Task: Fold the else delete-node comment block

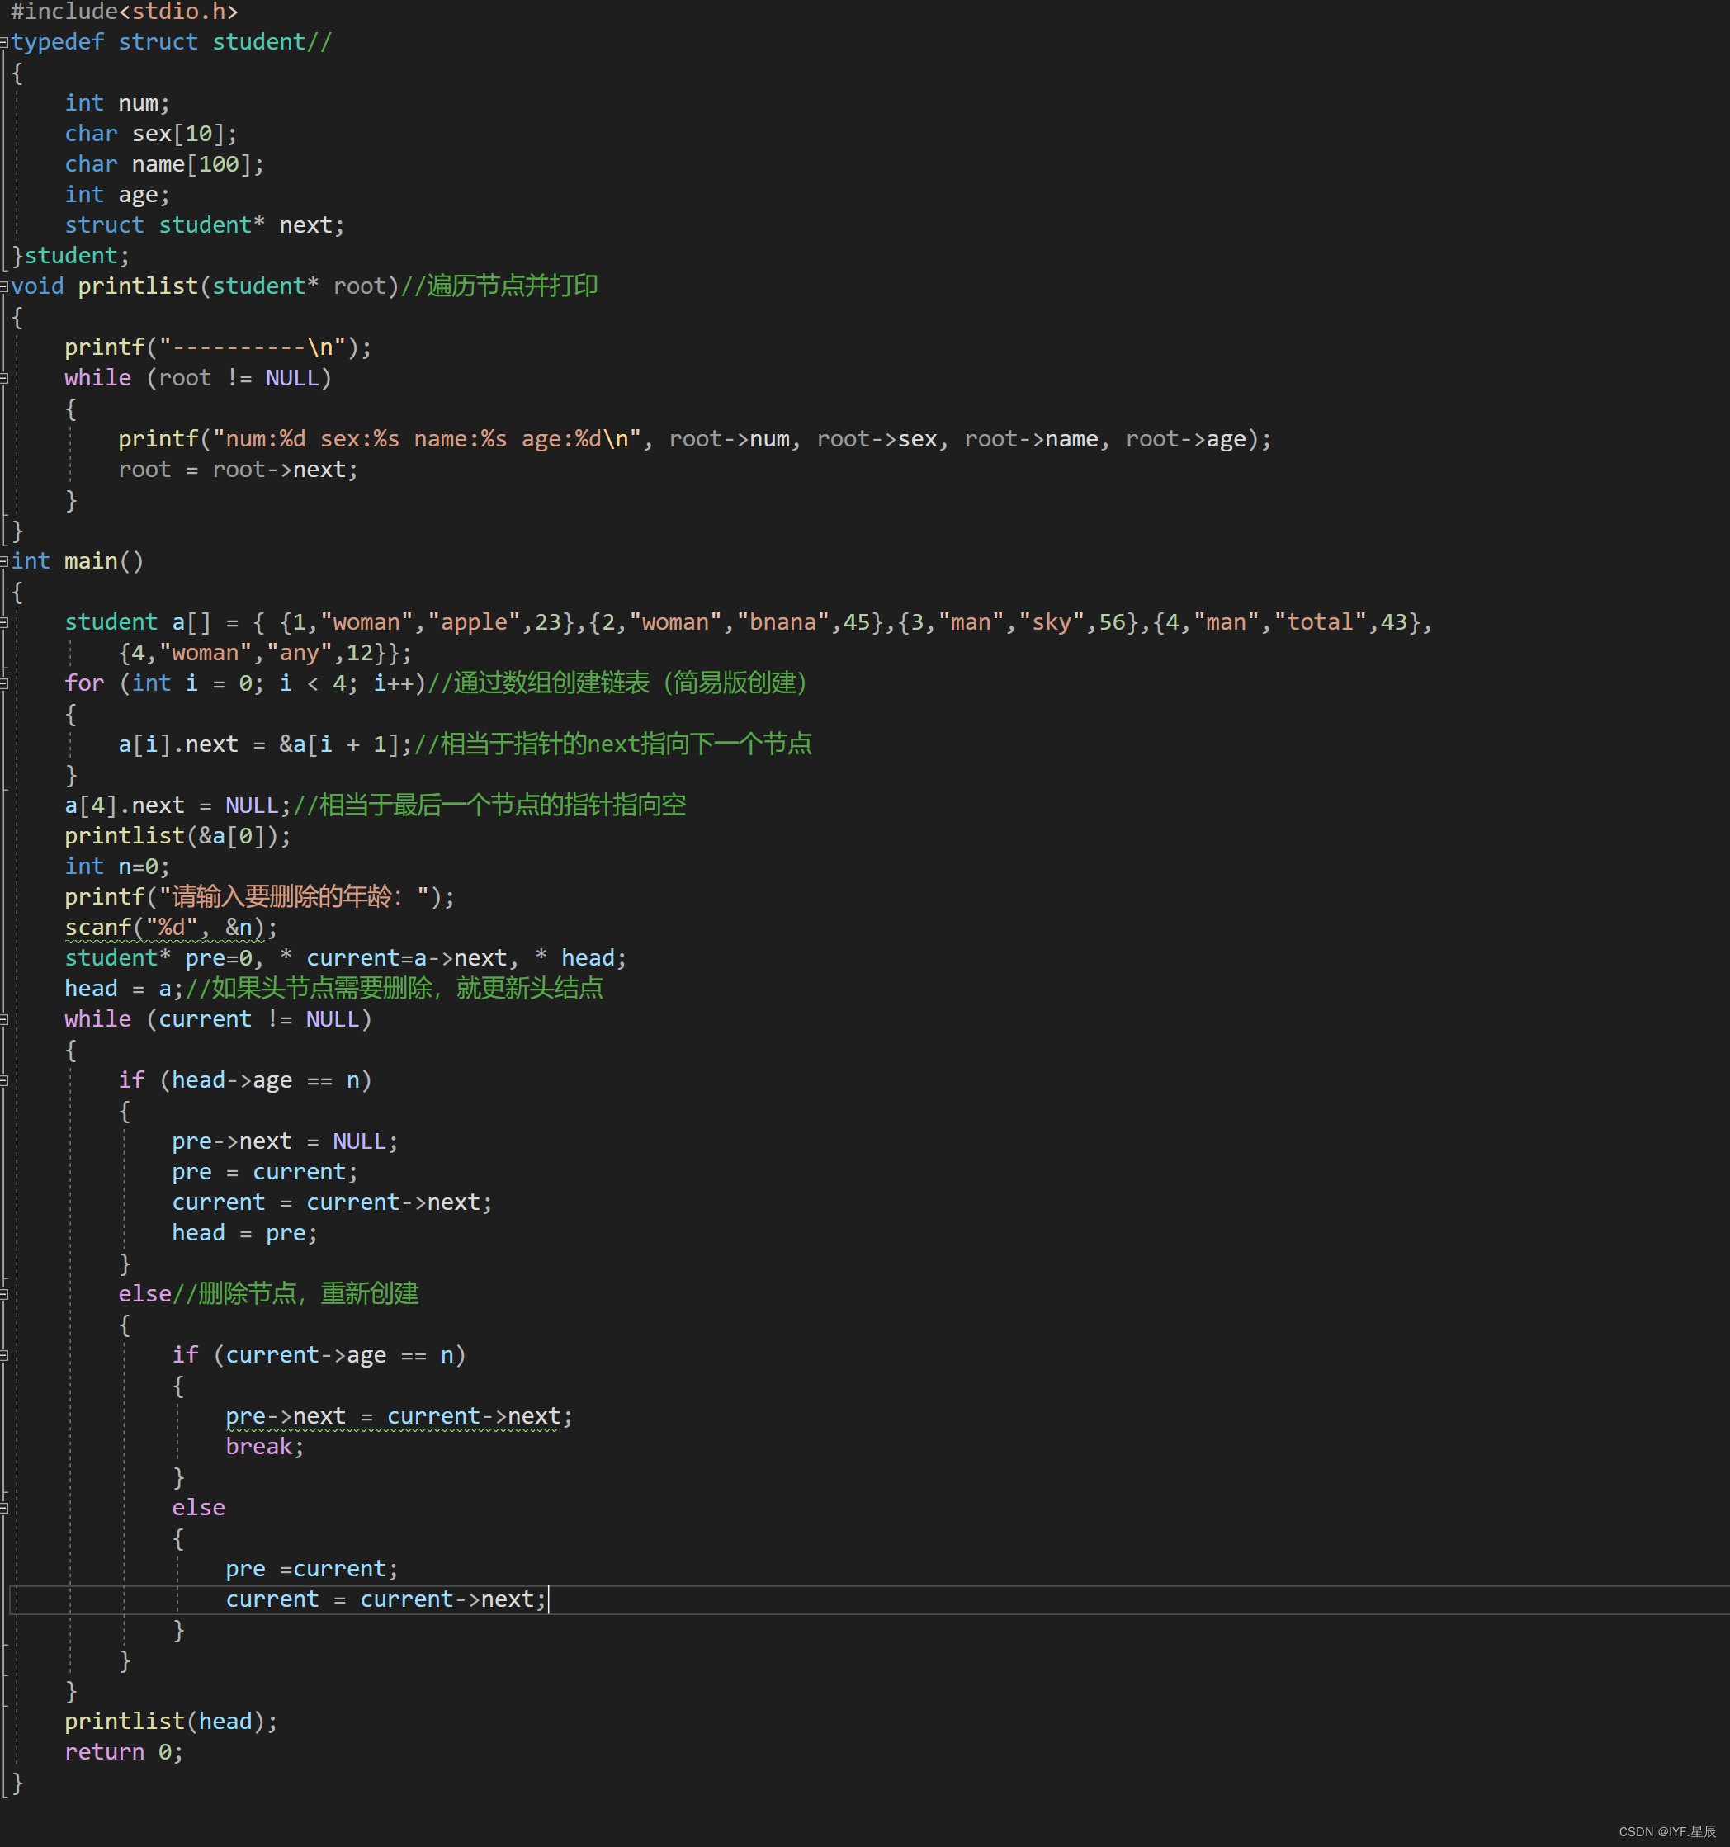Action: pyautogui.click(x=5, y=1294)
